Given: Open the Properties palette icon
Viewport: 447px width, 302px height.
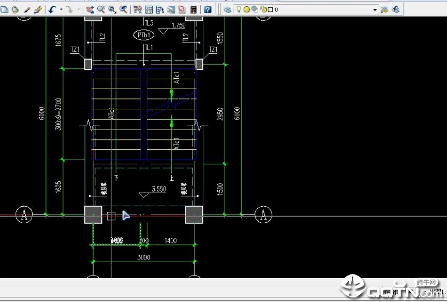Looking at the screenshot, I should pos(138,9).
